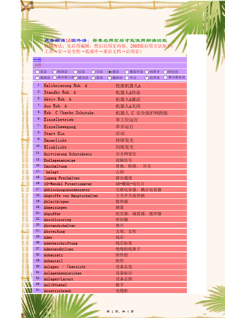This screenshot has width=225, height=318.
Task: Click the translation '机器人A激活'
Action: (128, 100)
